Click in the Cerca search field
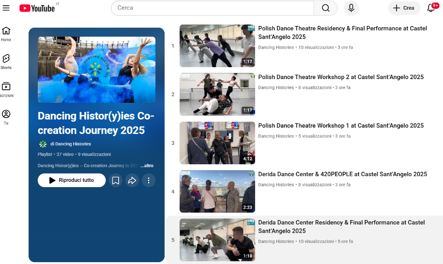The height and width of the screenshot is (264, 443). pos(213,8)
